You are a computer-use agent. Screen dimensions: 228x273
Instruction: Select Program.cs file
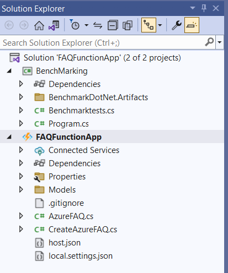(x=68, y=124)
